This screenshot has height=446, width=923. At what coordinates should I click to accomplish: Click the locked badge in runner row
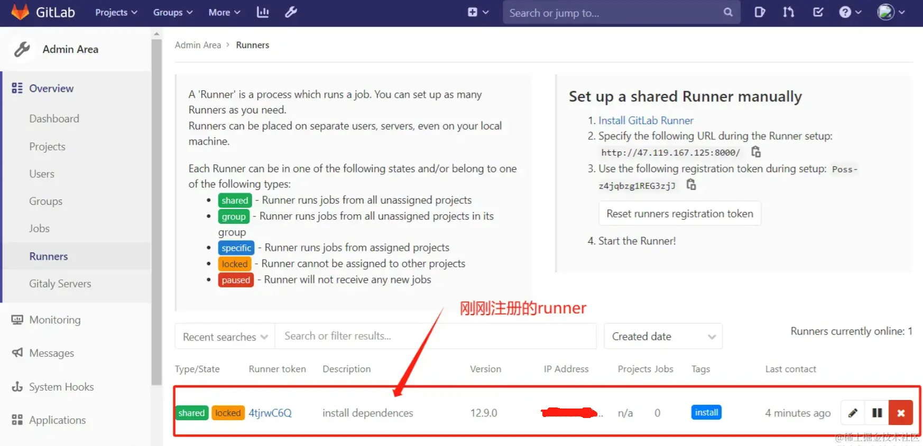pyautogui.click(x=228, y=413)
